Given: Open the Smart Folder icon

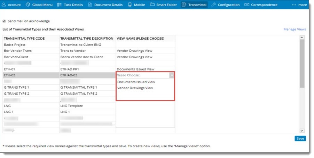Looking at the screenshot, I should pyautogui.click(x=152, y=5).
